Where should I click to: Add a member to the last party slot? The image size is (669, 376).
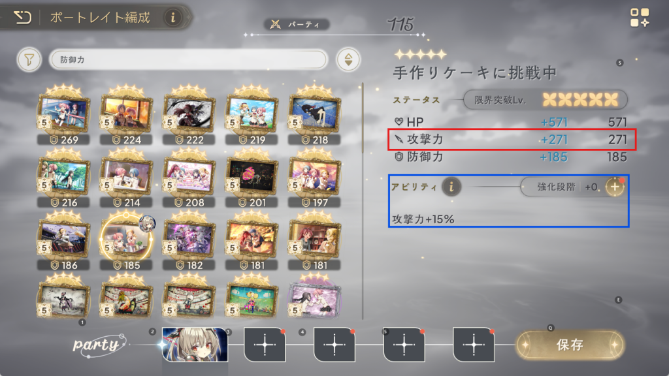tap(474, 345)
